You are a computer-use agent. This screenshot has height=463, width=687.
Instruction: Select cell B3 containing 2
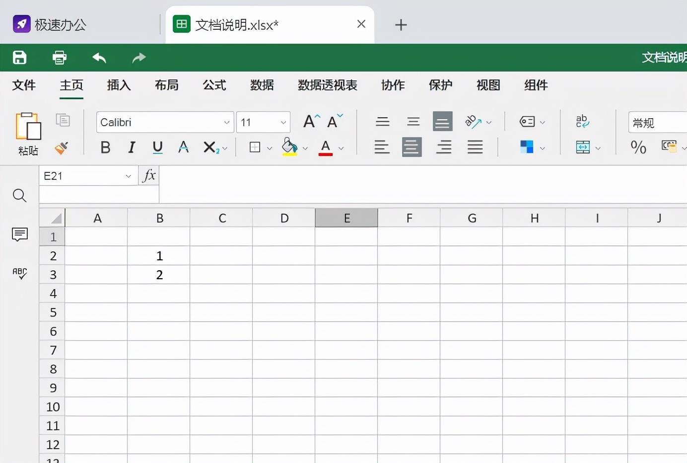[159, 274]
